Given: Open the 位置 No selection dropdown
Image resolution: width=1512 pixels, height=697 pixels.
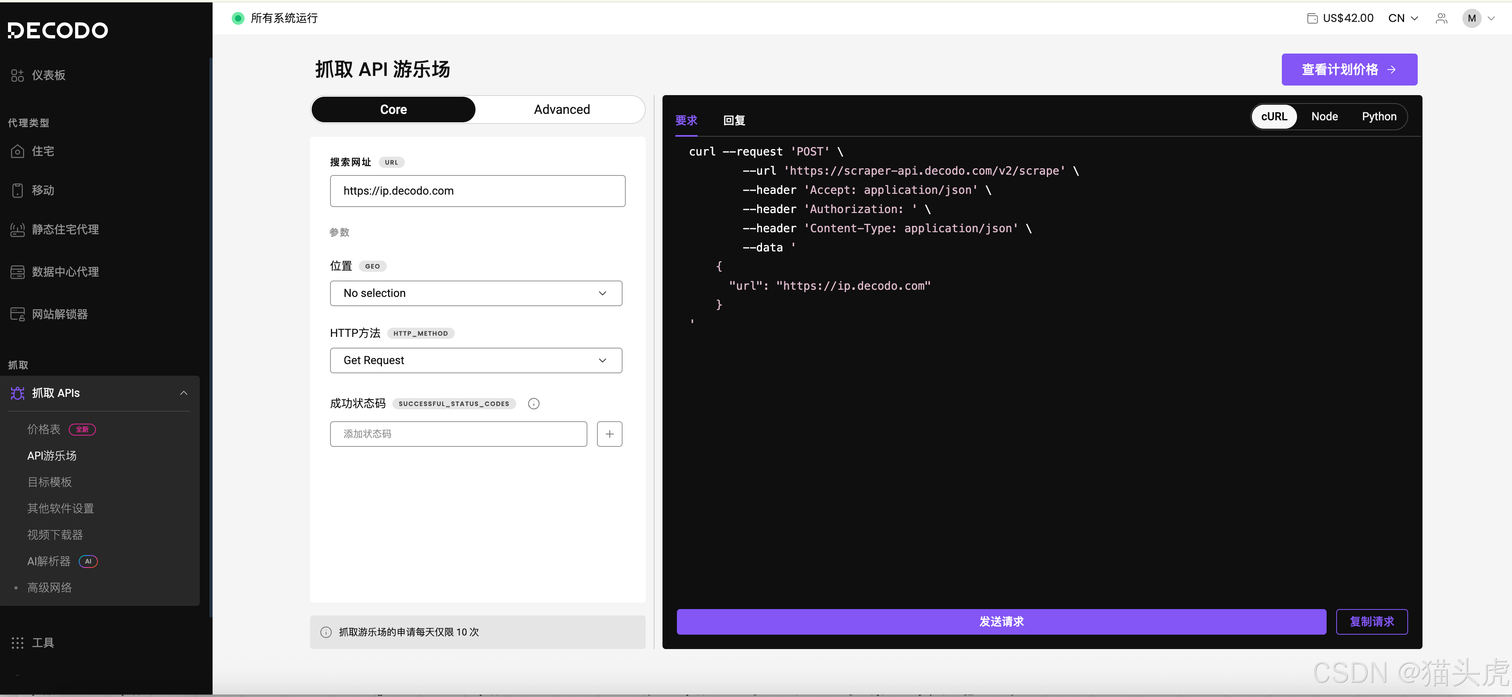Looking at the screenshot, I should (476, 293).
